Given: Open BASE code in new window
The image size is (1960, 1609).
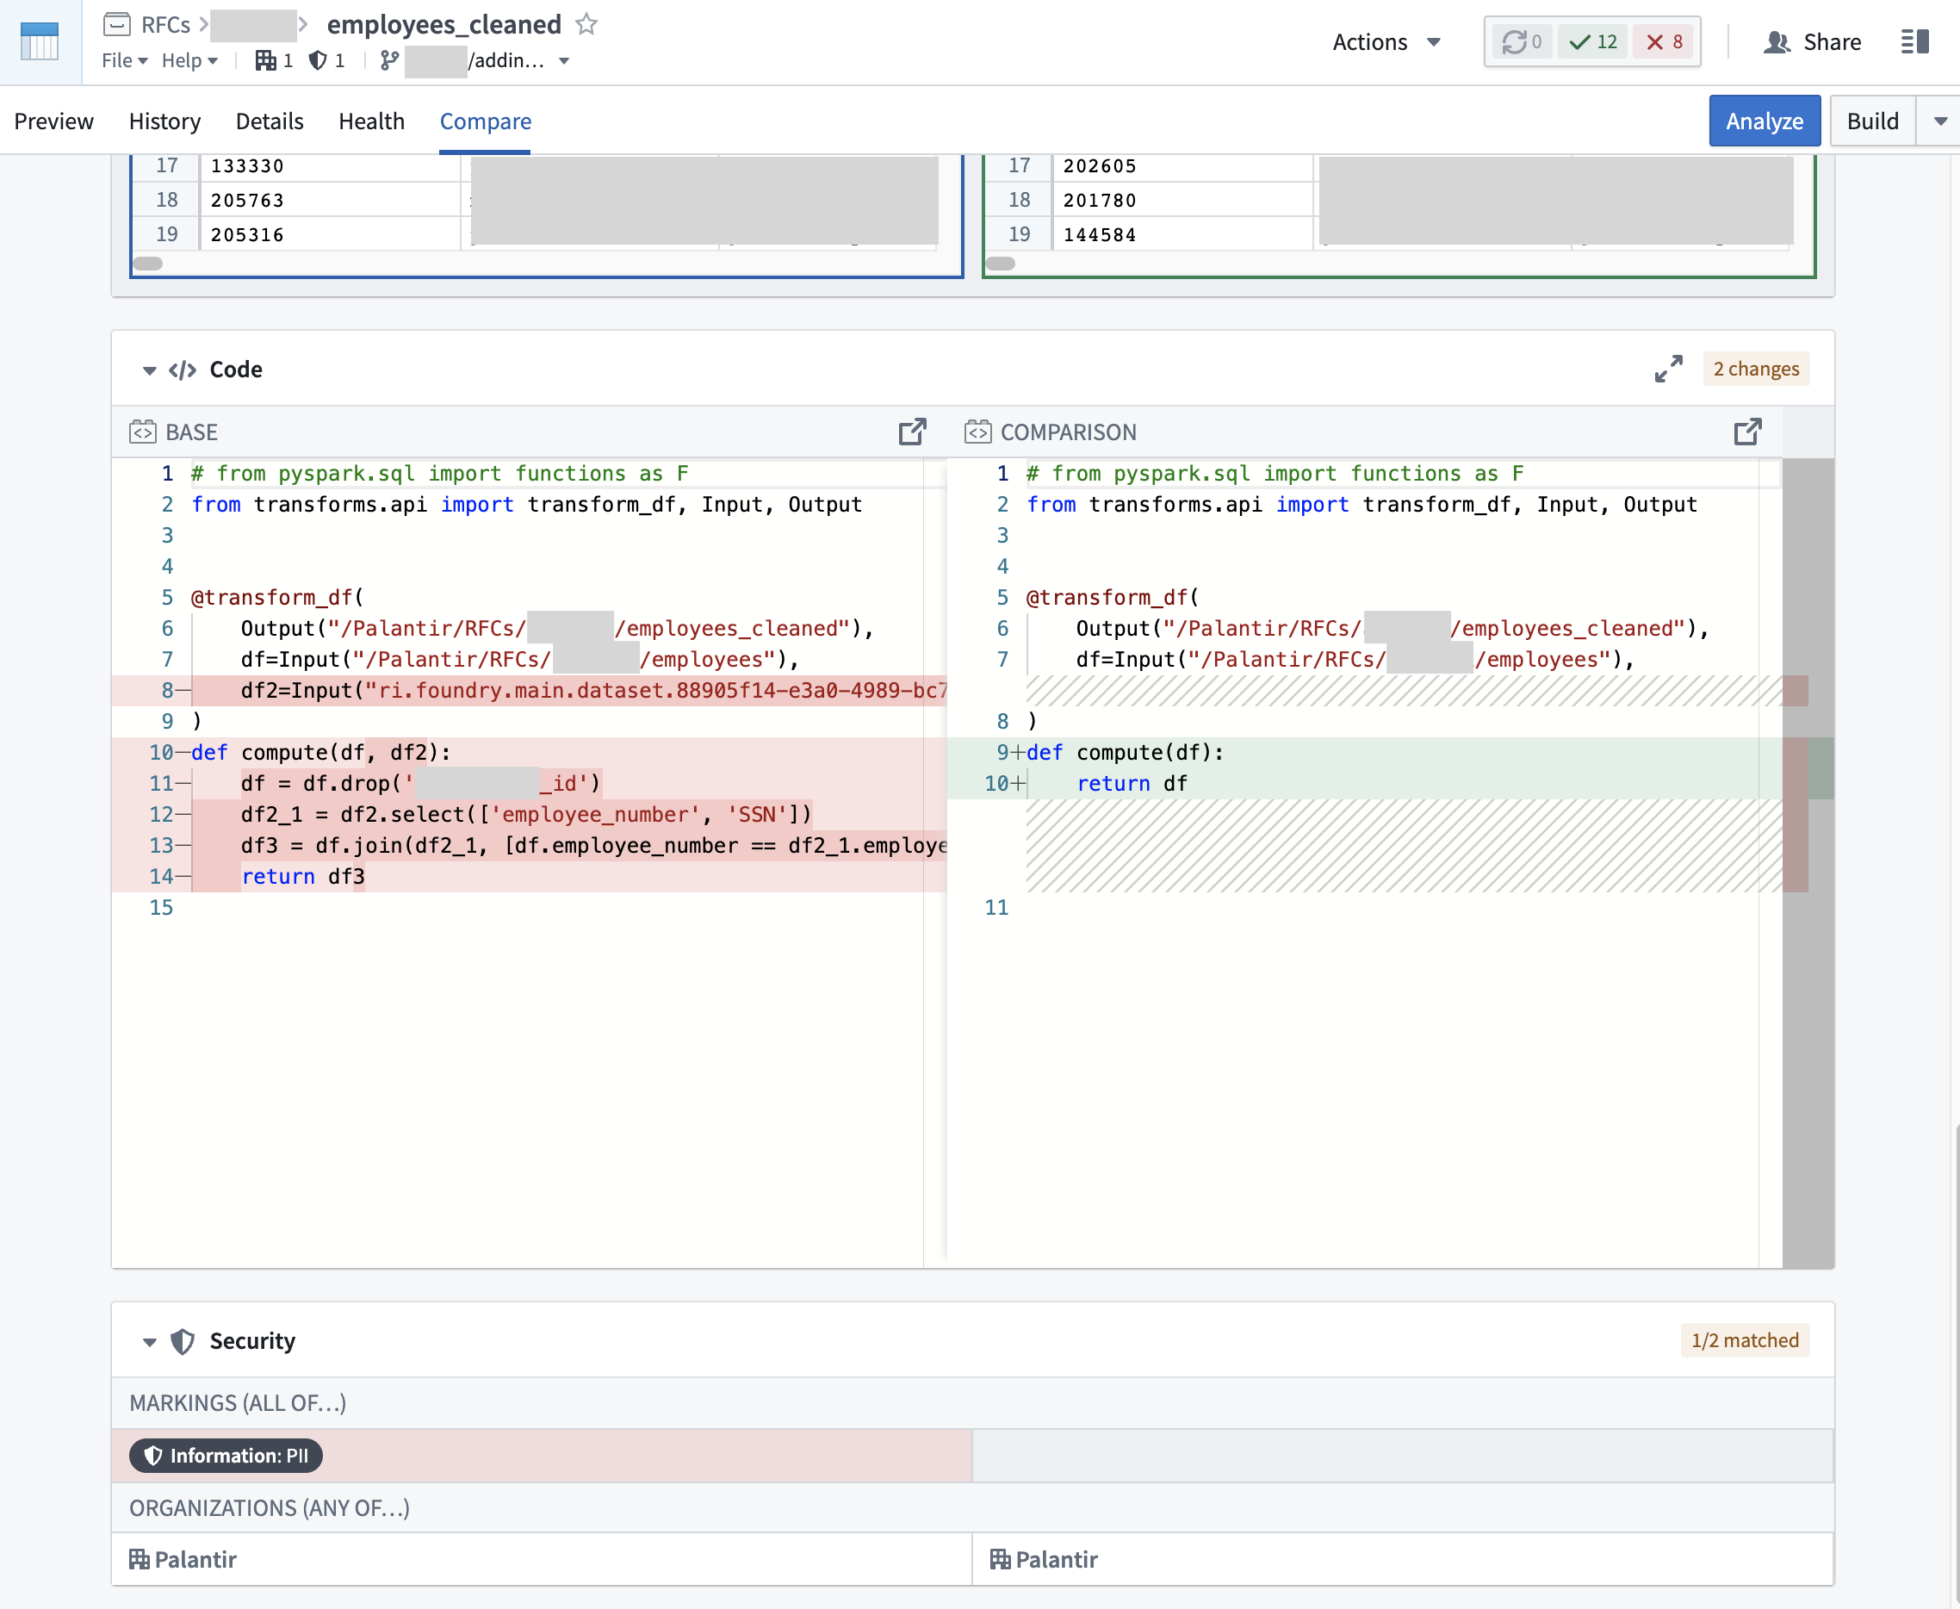Looking at the screenshot, I should [x=912, y=432].
